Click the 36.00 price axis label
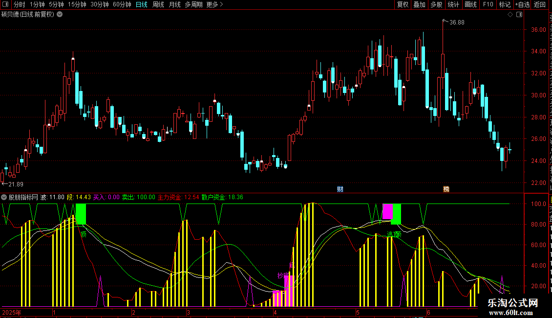Image resolution: width=552 pixels, height=318 pixels. coord(539,30)
